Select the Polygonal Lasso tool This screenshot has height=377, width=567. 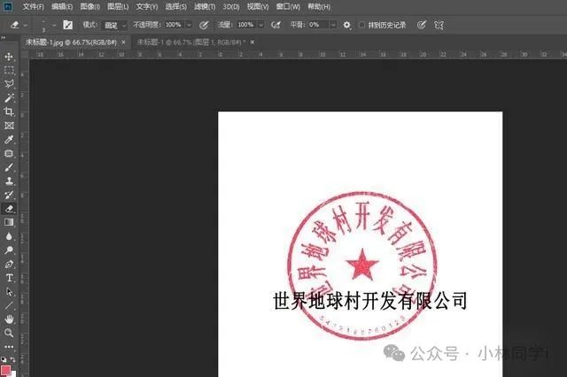point(9,84)
